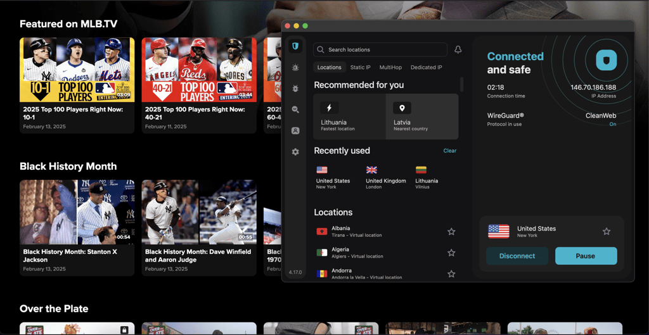Click the 02:18 connection time
649x335 pixels.
point(496,87)
